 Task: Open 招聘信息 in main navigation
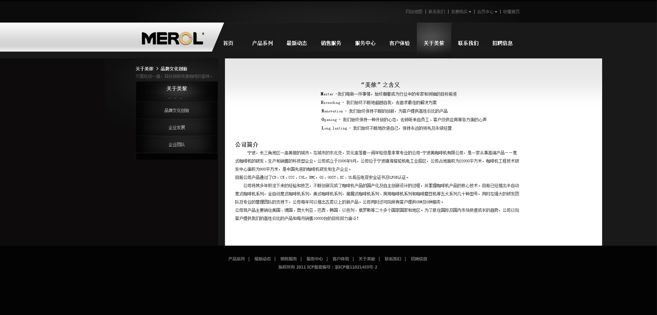502,43
